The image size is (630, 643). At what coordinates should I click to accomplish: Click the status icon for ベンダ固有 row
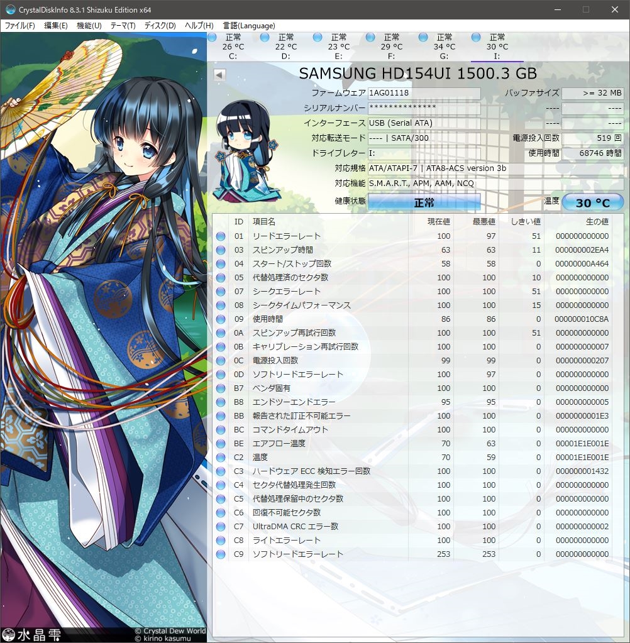tap(221, 388)
